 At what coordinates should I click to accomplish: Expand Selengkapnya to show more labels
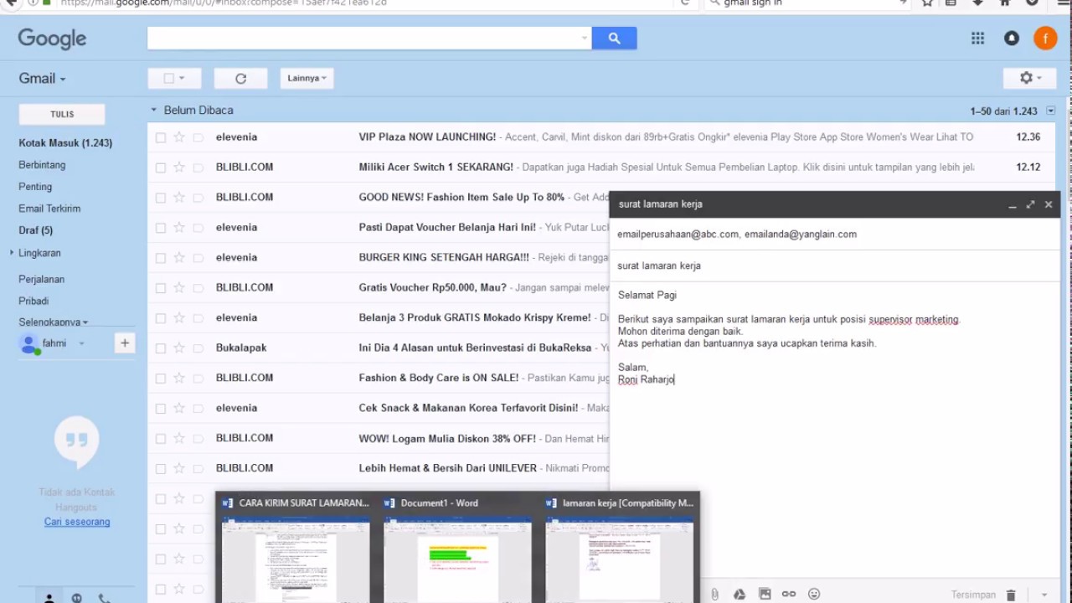tap(53, 322)
